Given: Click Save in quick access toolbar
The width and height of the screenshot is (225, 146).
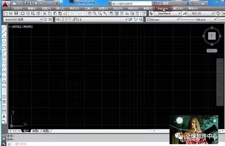Looking at the screenshot, I should (25, 3).
